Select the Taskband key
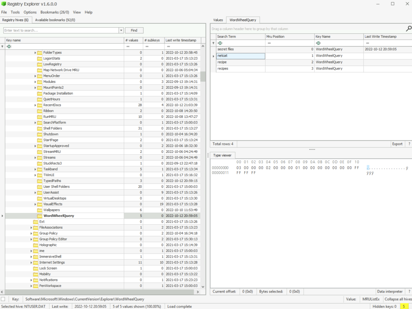412x309 pixels. (50, 169)
